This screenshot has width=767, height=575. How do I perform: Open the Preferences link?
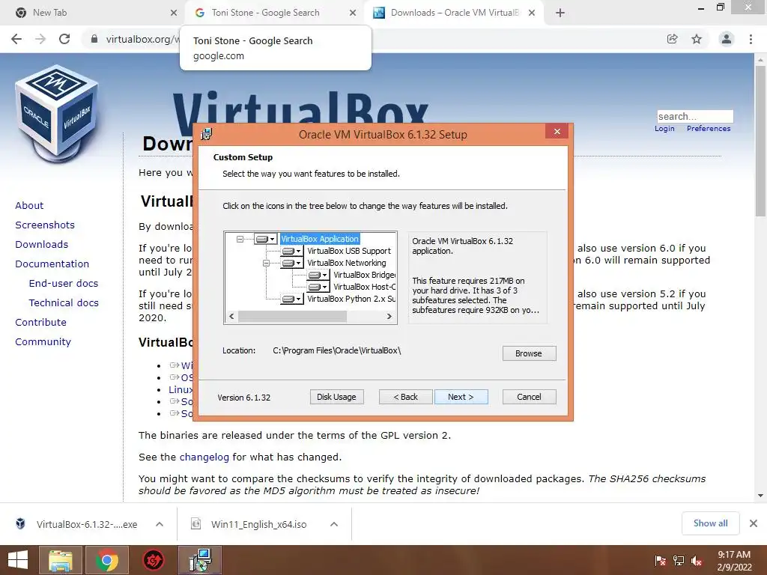click(709, 129)
